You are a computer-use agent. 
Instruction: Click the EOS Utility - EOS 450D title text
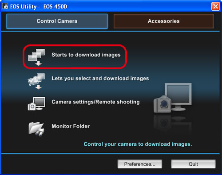coord(39,7)
